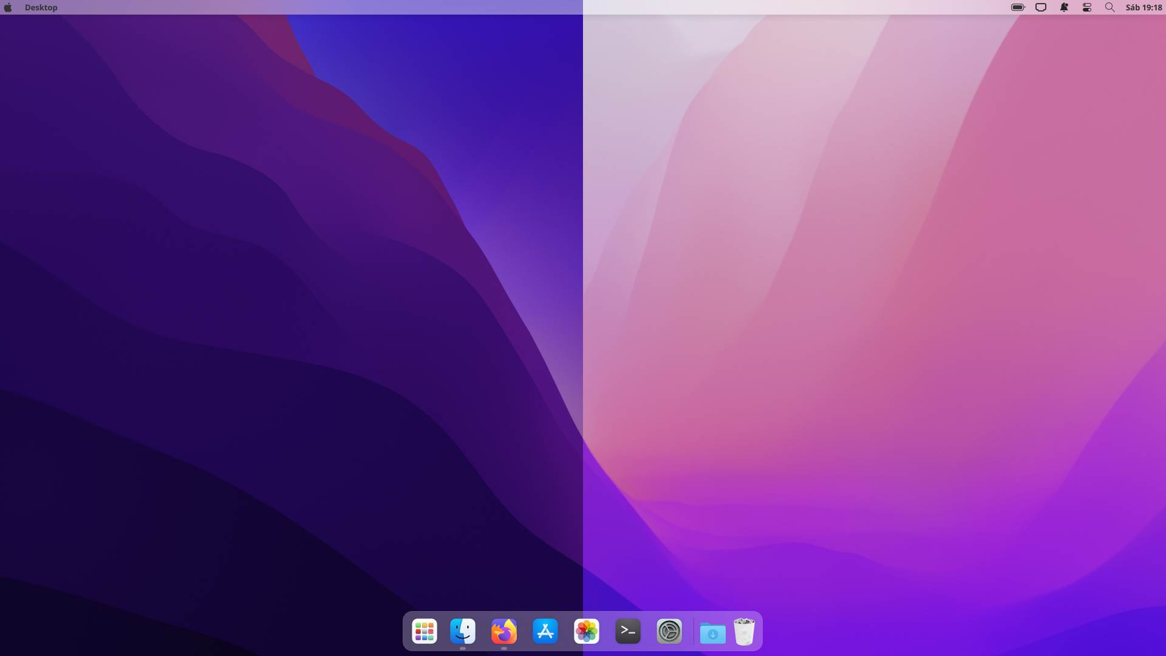Screen dimensions: 1166x656
Task: Open the notifications bell icon
Action: pyautogui.click(x=1064, y=7)
